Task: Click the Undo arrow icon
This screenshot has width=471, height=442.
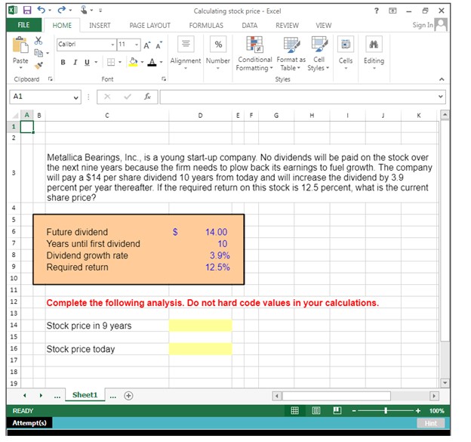Action: (x=42, y=11)
